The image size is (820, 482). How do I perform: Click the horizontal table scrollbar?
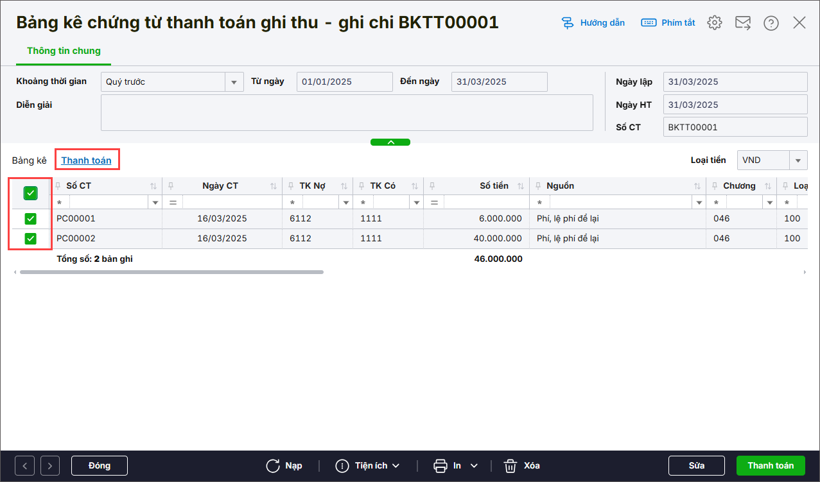(171, 272)
